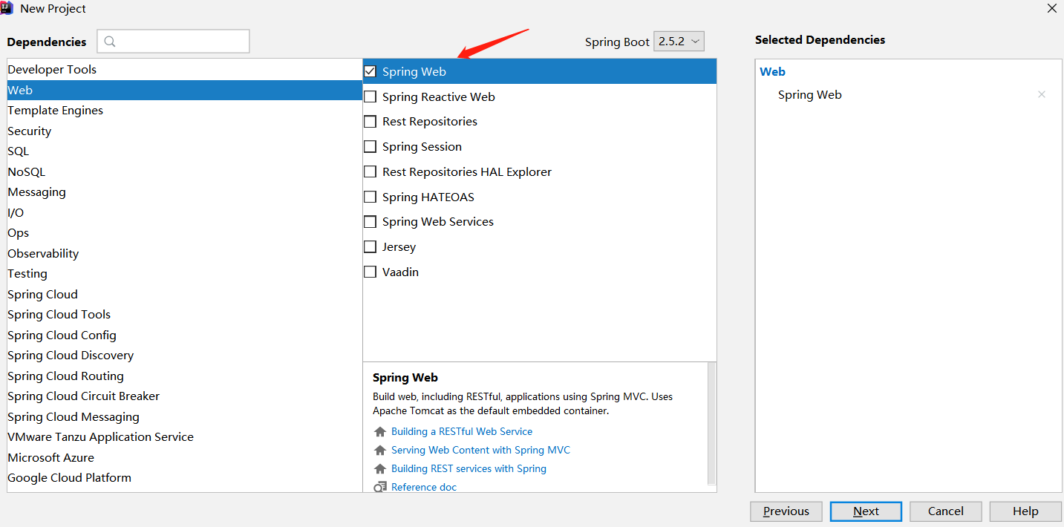Select the Web category
The height and width of the screenshot is (527, 1064).
pyautogui.click(x=184, y=90)
